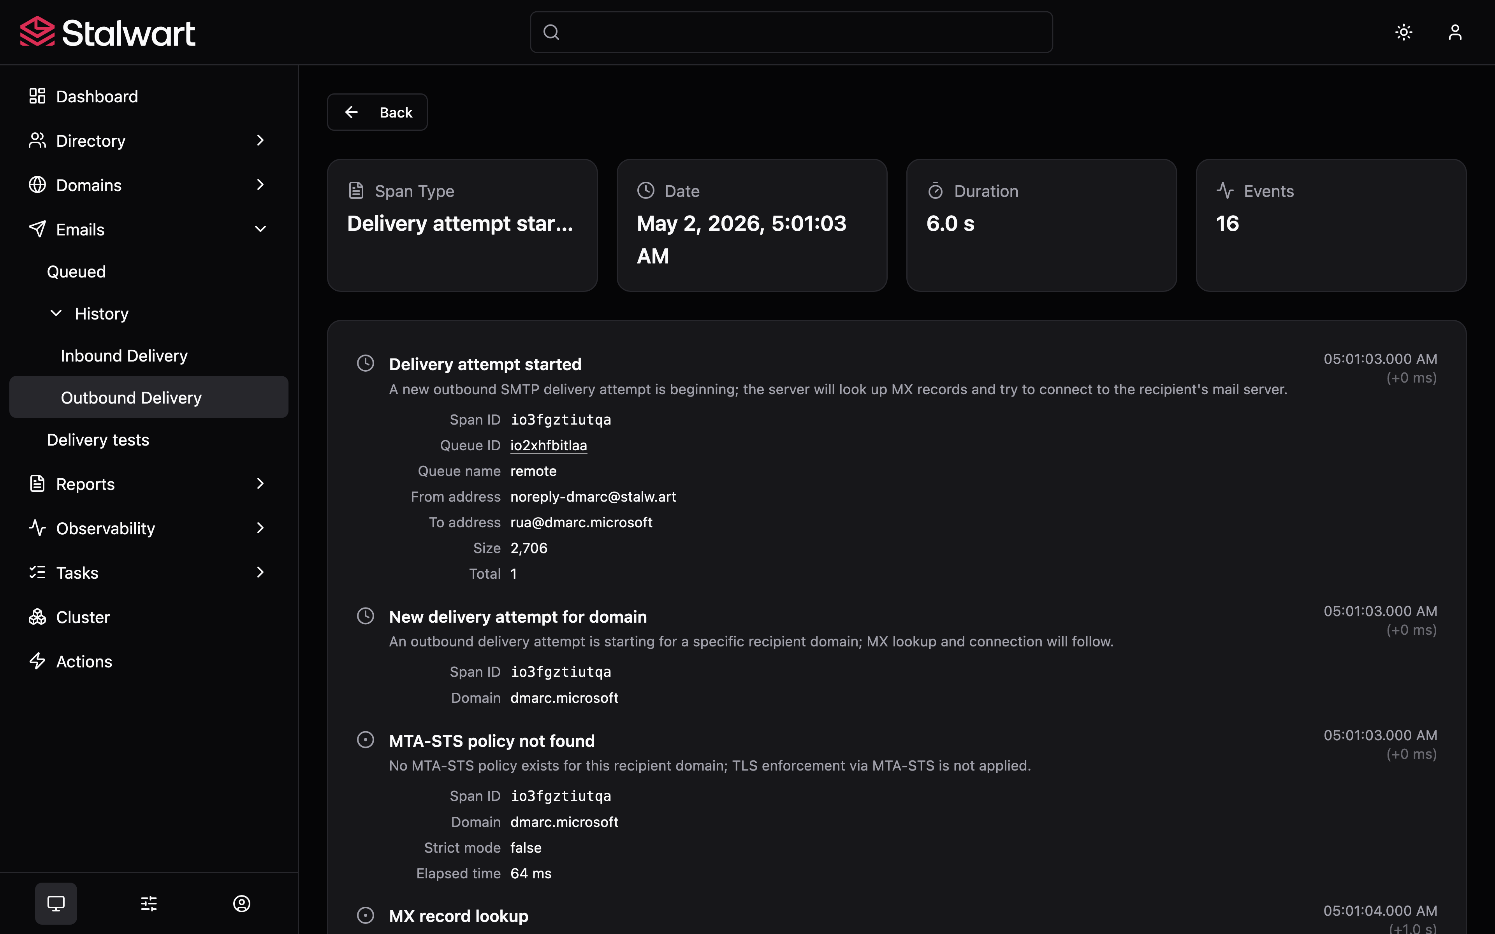Open Queue ID link io2xhfbitlaa
This screenshot has height=934, width=1495.
pyautogui.click(x=549, y=445)
